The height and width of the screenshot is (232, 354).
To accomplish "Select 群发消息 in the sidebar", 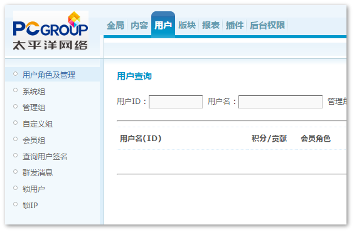I will coord(38,172).
